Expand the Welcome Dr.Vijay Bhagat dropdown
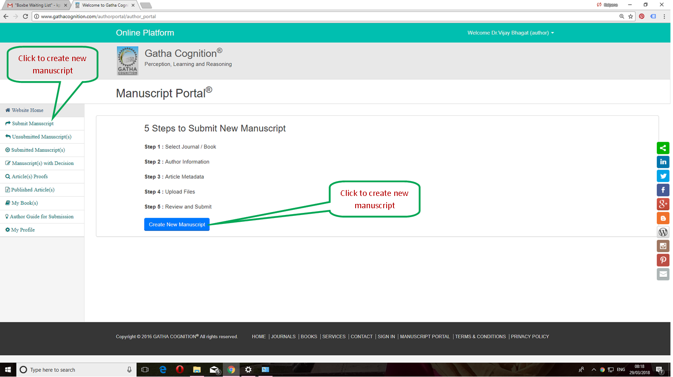 click(x=510, y=33)
